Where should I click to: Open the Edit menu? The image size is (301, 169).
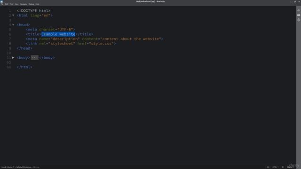point(7,4)
